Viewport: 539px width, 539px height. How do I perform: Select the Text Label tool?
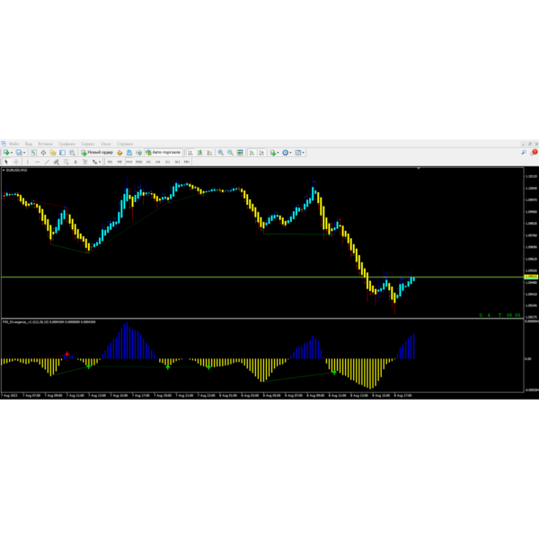click(85, 162)
